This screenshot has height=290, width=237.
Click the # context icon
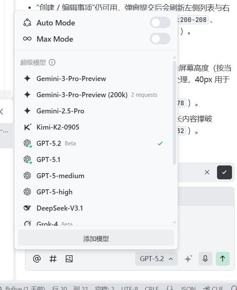[x=53, y=259]
